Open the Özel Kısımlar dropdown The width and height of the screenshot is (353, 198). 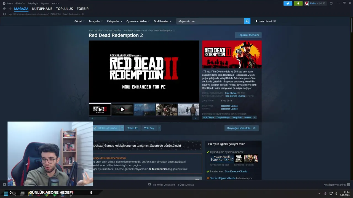(162, 21)
